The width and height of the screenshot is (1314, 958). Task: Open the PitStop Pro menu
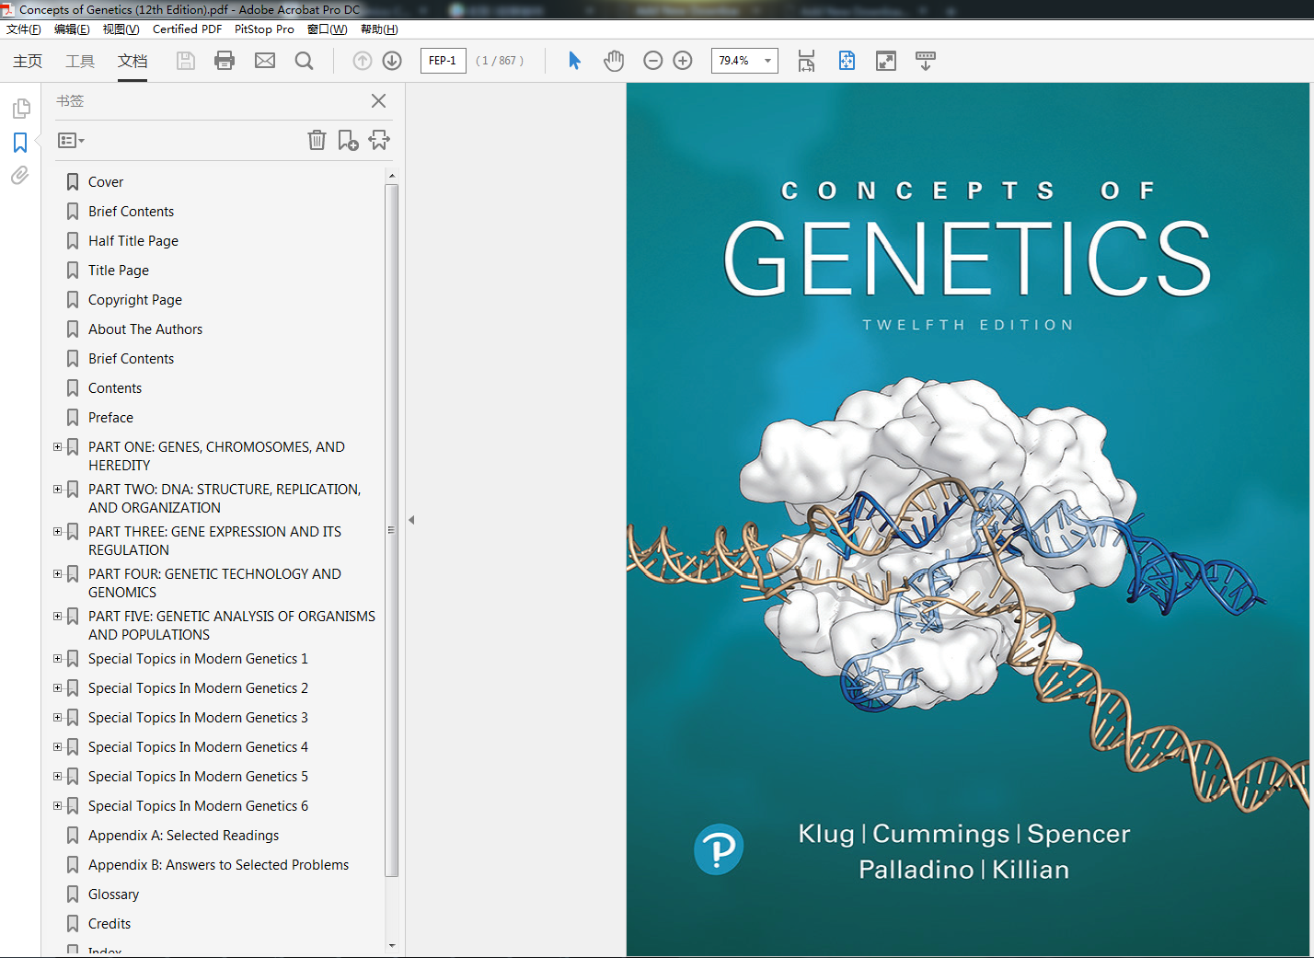point(264,29)
